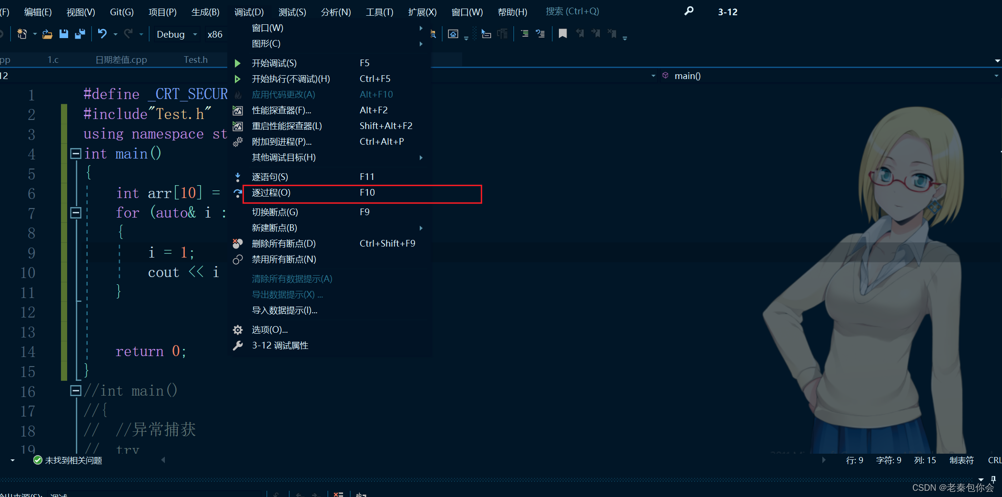The width and height of the screenshot is (1002, 497).
Task: Undo the last edit with the toolbar arrow
Action: tap(102, 34)
